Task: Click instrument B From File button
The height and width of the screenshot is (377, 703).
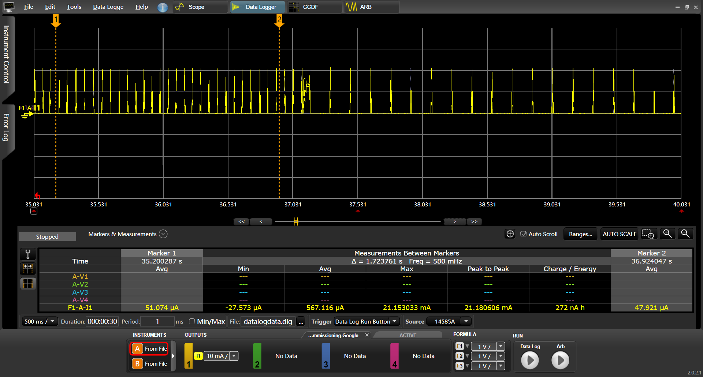Action: click(x=149, y=363)
